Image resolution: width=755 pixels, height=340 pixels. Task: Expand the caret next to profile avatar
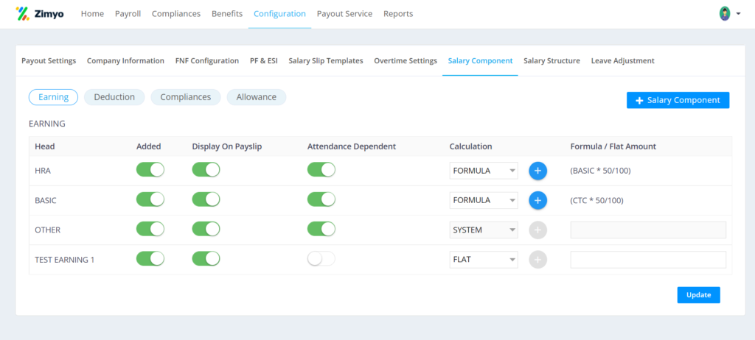click(x=738, y=14)
